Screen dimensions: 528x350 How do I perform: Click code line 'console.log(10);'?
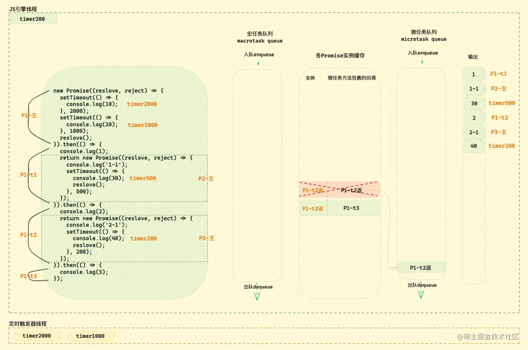[x=92, y=104]
